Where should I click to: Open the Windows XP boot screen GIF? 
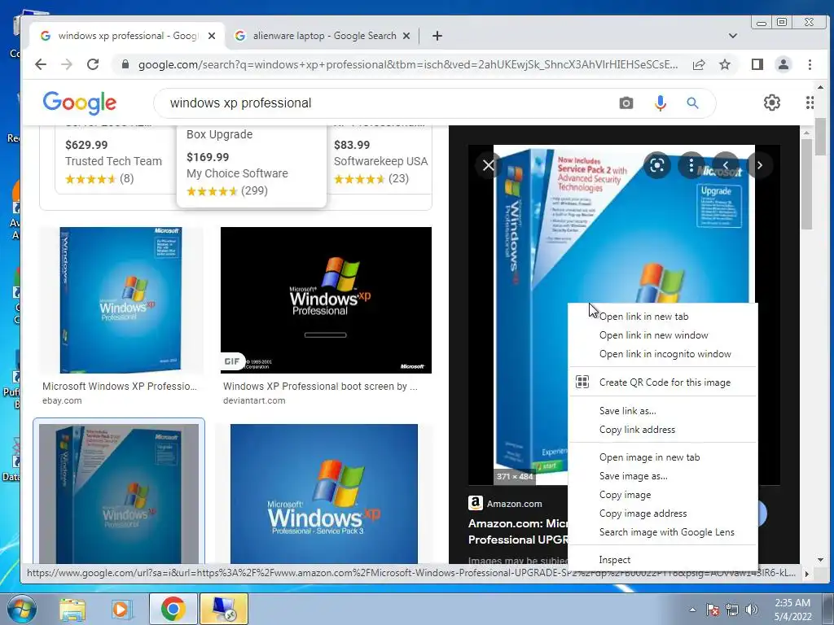pyautogui.click(x=326, y=300)
